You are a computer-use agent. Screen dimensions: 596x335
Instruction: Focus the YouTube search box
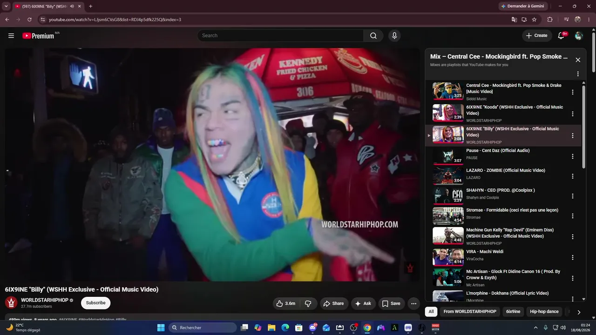click(280, 36)
